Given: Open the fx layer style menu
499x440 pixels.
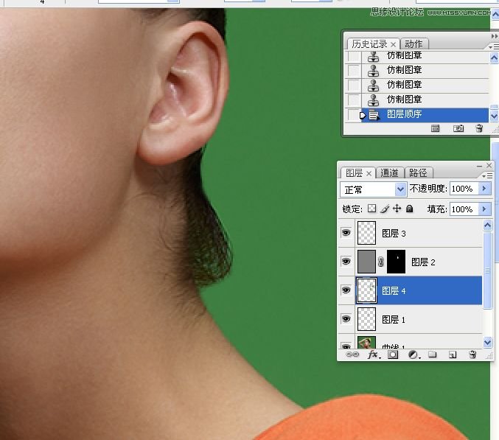Looking at the screenshot, I should coord(373,355).
